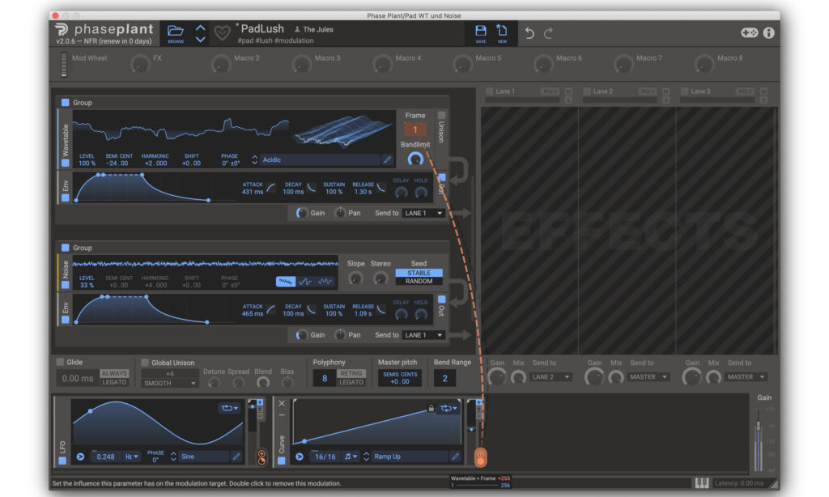This screenshot has width=829, height=497.
Task: Click the Master Gain level slider
Action: [759, 438]
